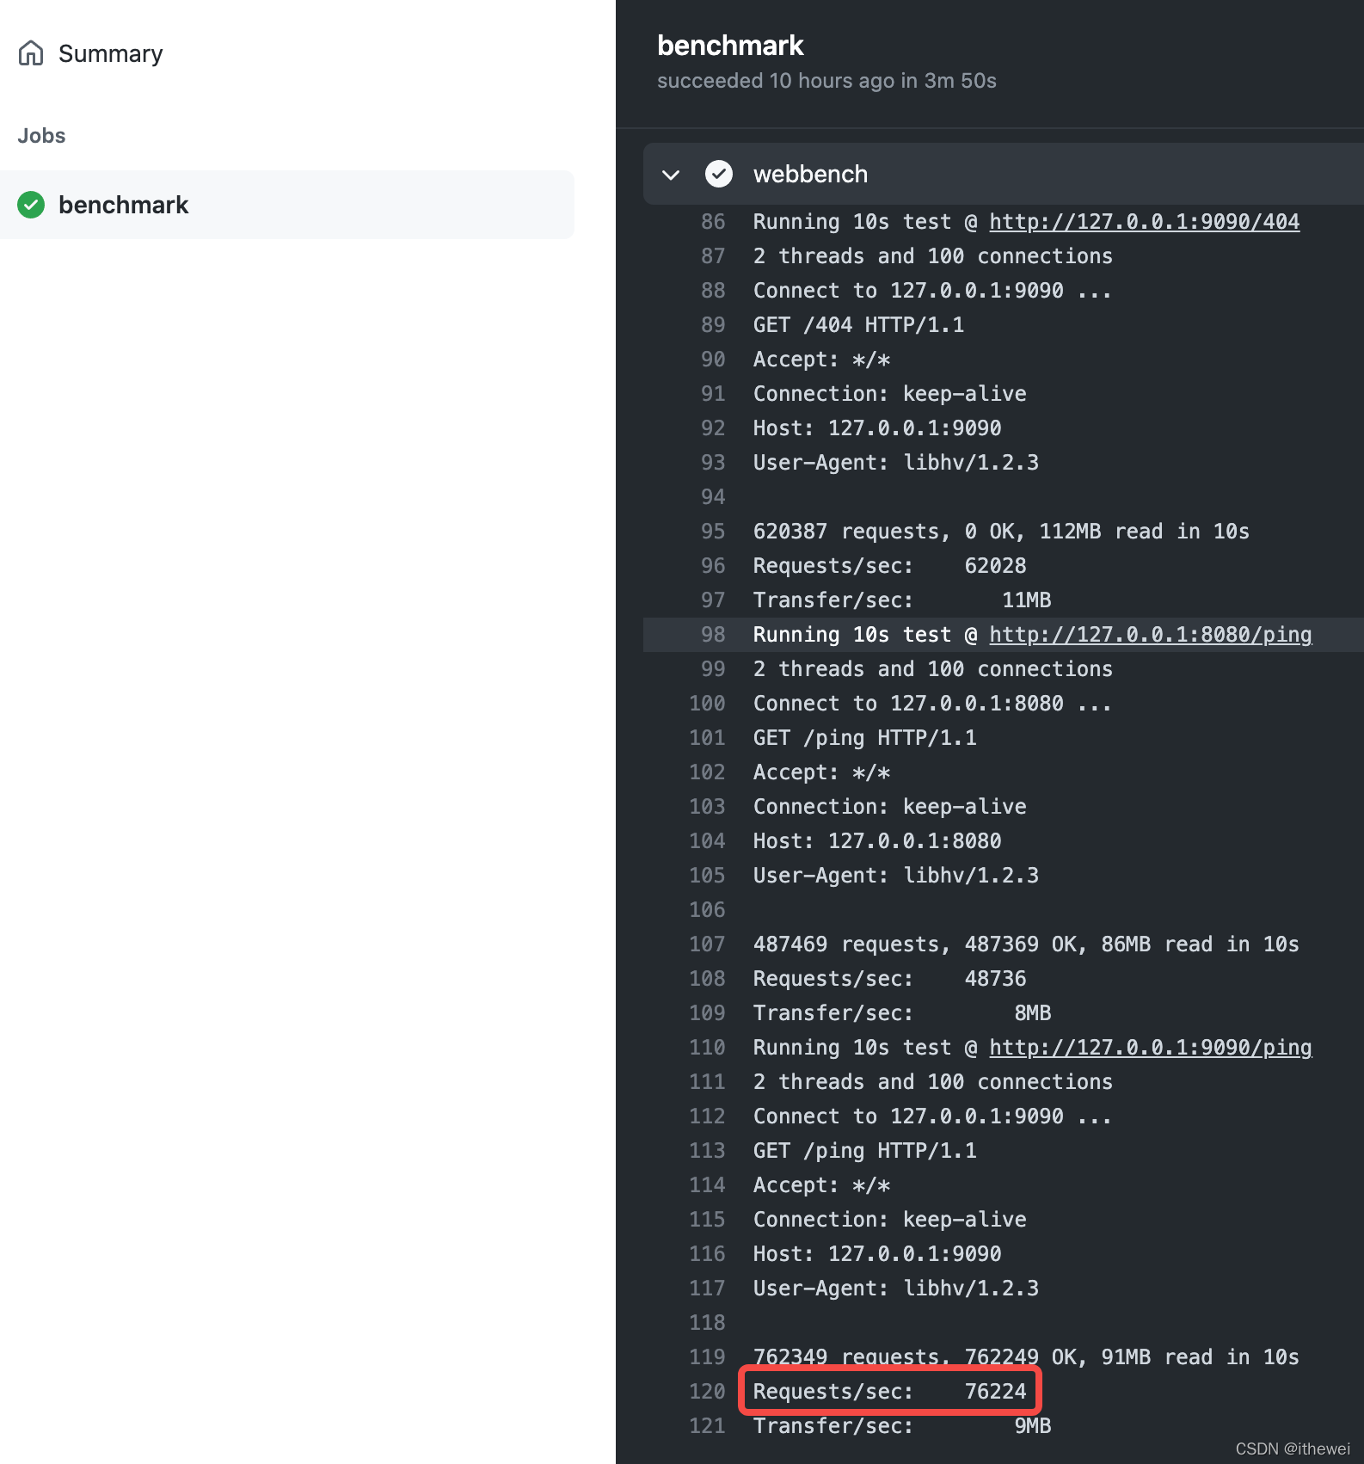
Task: Select the 'User-Agent: libhv/1.2.3' line 93
Action: [896, 463]
